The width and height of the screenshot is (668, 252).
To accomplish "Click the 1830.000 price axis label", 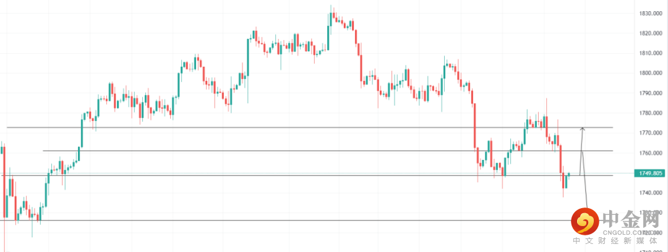I will tap(649, 14).
